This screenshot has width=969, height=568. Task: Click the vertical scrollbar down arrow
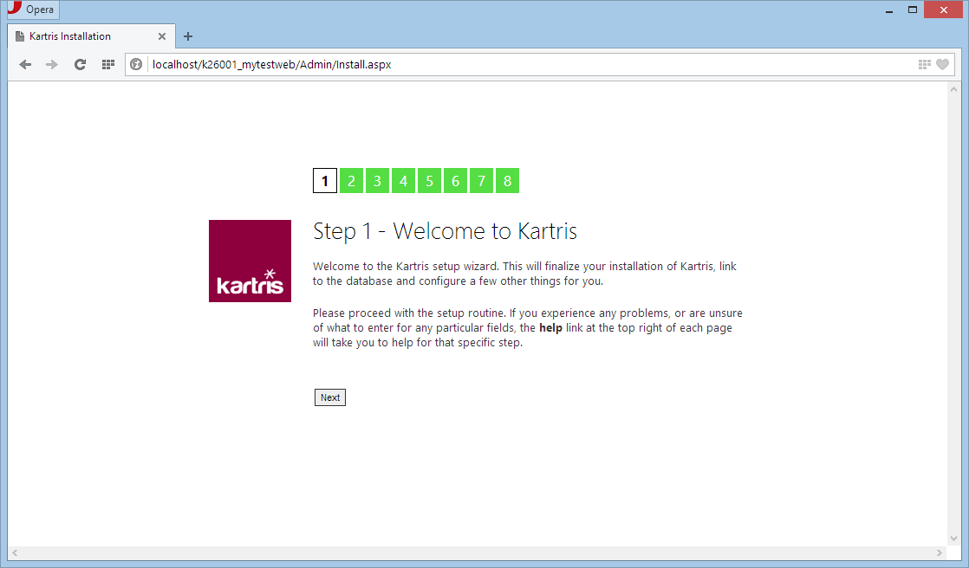point(953,539)
